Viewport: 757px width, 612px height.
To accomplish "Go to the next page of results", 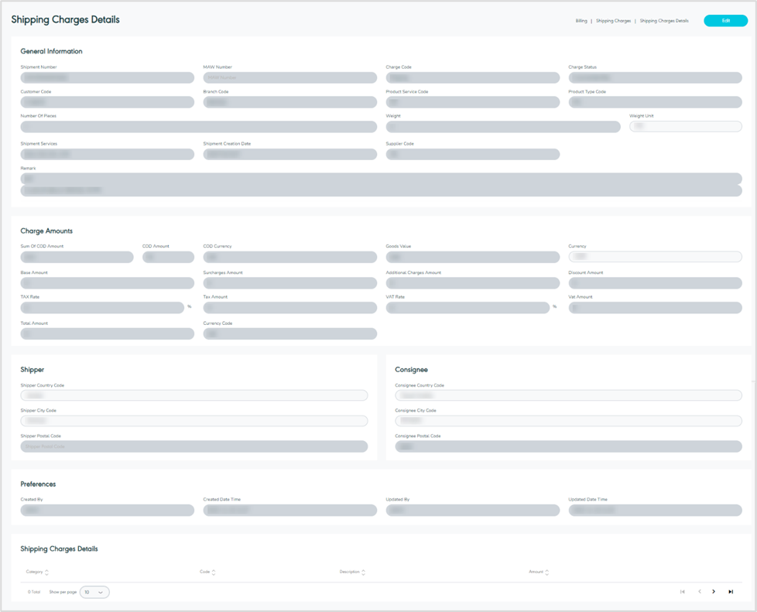I will point(713,591).
